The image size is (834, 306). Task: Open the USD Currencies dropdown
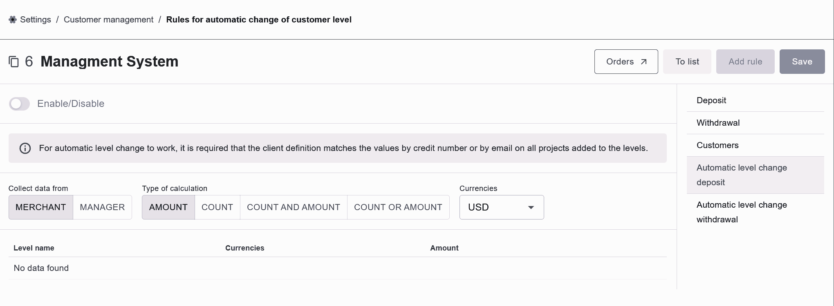502,207
